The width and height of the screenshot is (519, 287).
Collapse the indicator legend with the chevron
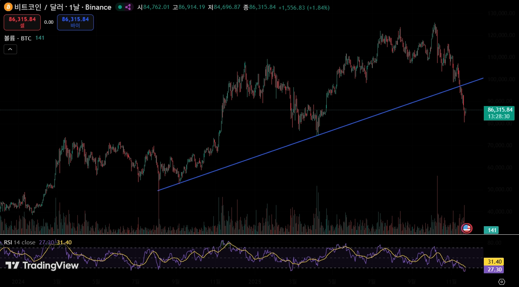(x=10, y=49)
